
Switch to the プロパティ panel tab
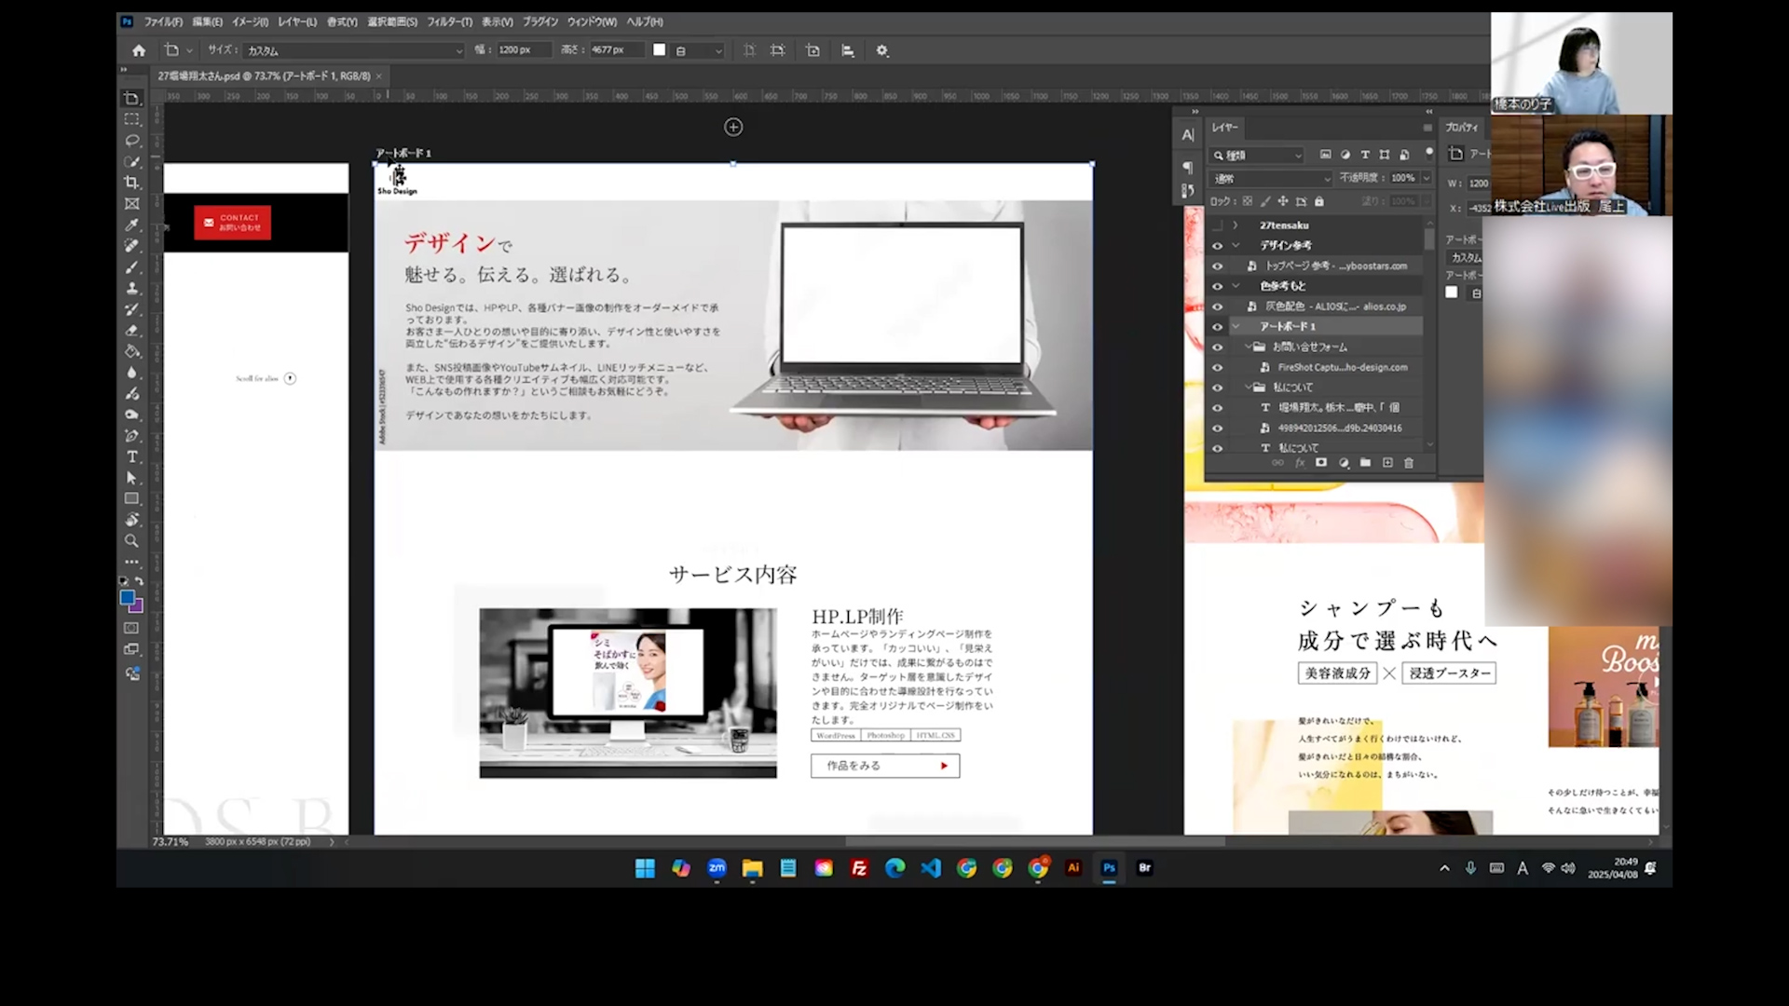tap(1461, 128)
